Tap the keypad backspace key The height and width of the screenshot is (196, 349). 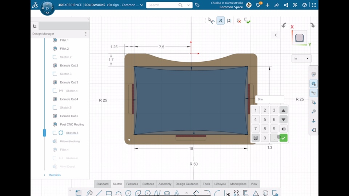tap(283, 128)
